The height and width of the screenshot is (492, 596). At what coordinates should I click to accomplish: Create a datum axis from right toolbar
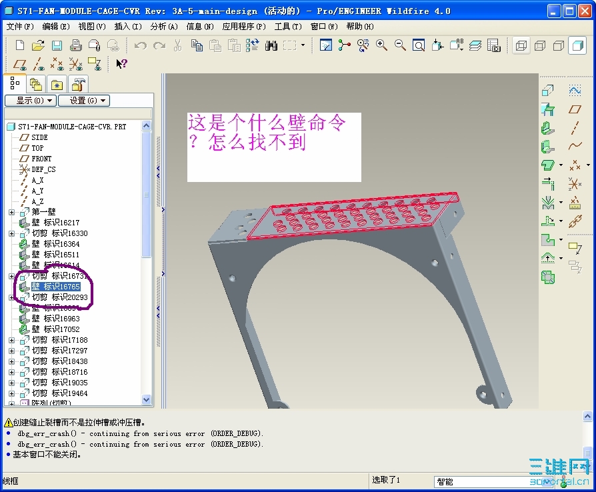[x=575, y=128]
